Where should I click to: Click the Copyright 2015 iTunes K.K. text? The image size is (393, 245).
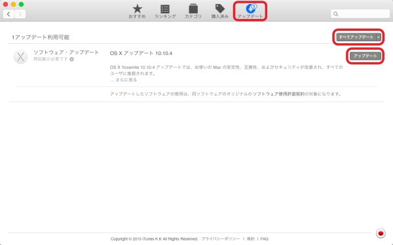pyautogui.click(x=155, y=238)
